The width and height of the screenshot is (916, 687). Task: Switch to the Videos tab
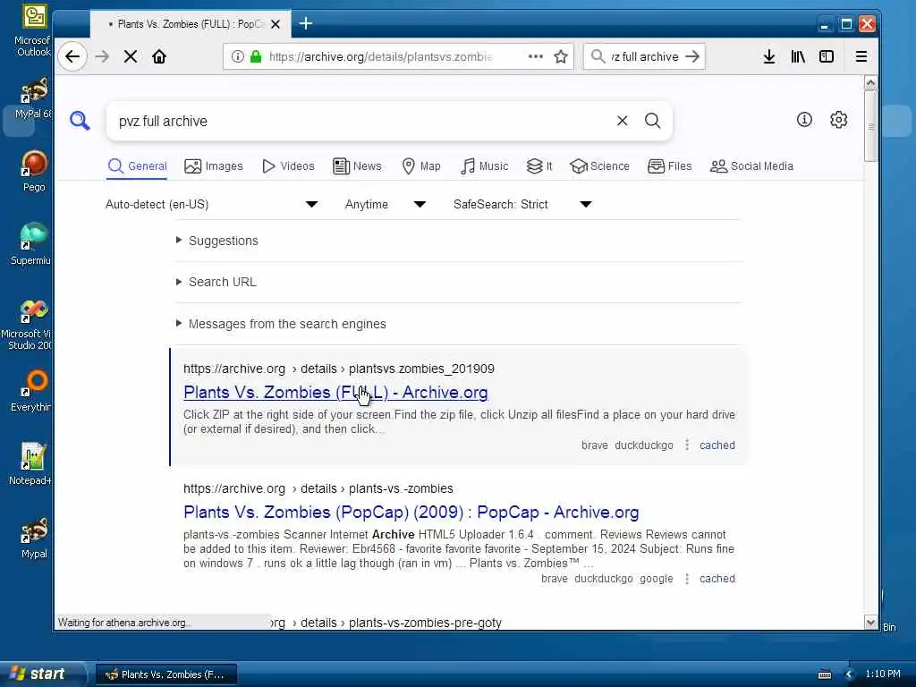[x=288, y=165]
